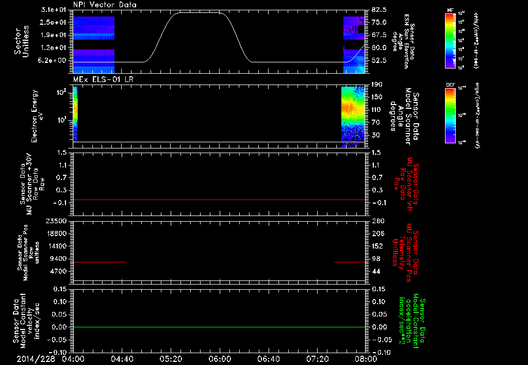This screenshot has height=365, width=528.
Task: Click the plateau of the white sun elevation curve
Action: (x=199, y=13)
